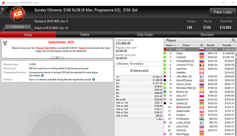The width and height of the screenshot is (237, 136).
Task: Sort by the Bounty column header
Action: [x=210, y=45]
